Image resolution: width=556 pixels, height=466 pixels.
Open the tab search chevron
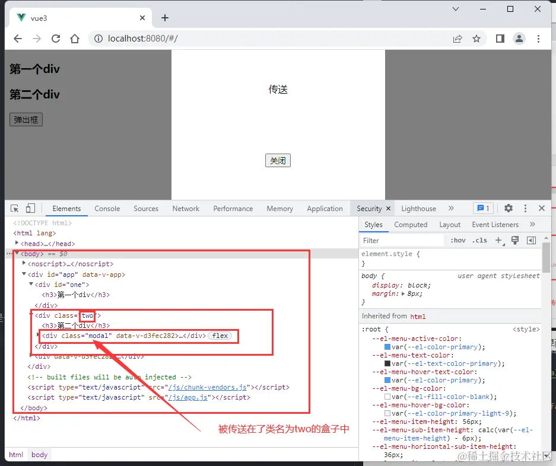tap(456, 9)
